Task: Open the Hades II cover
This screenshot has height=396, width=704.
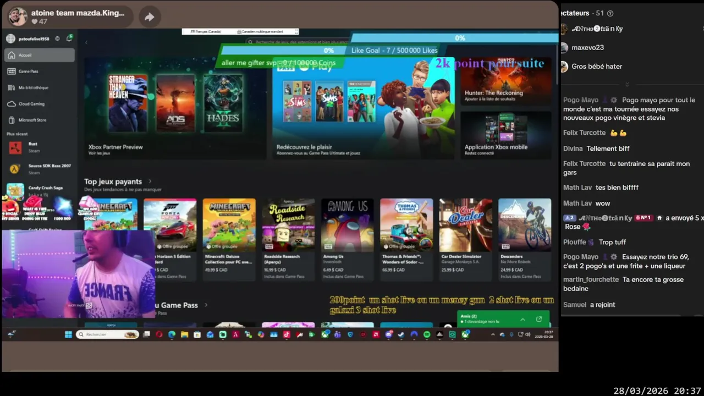Action: pos(223,103)
